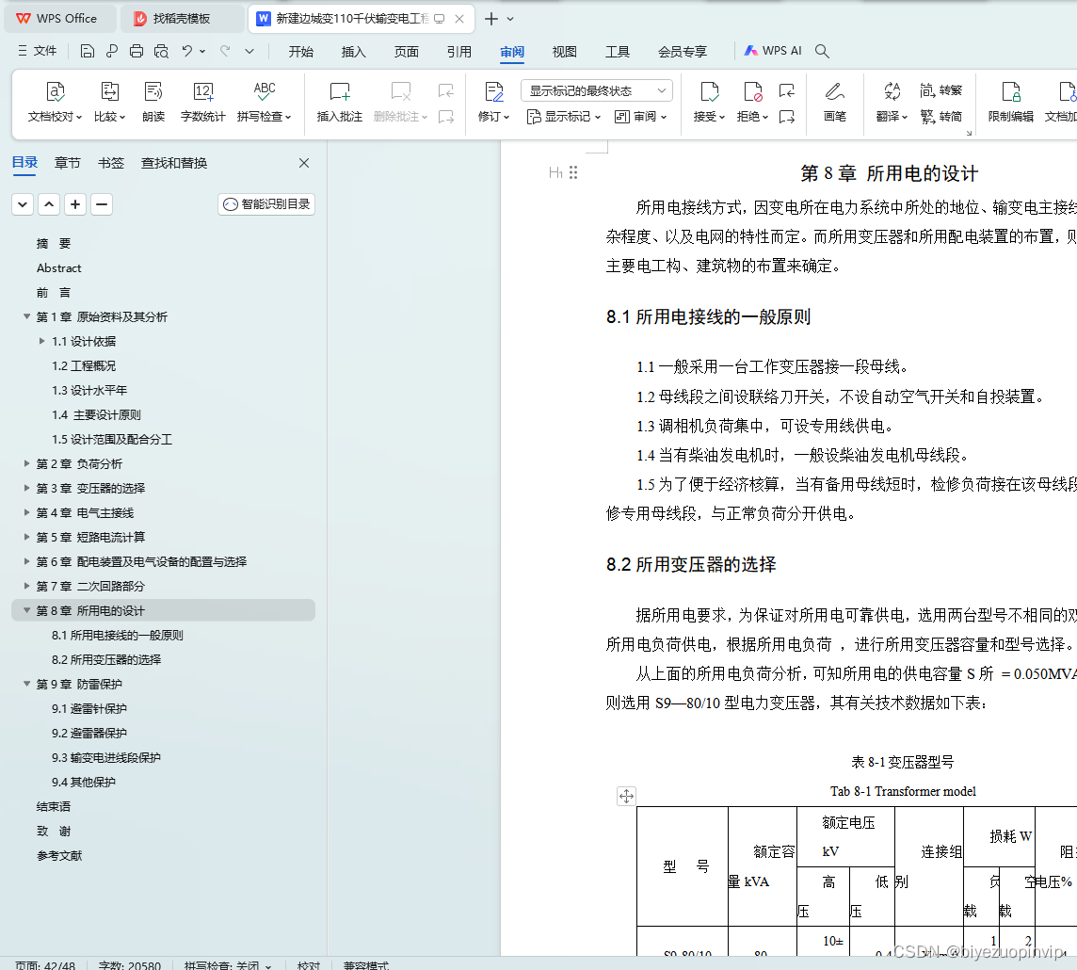
Task: Switch to the 找稻壳模板 window tab
Action: pos(182,19)
